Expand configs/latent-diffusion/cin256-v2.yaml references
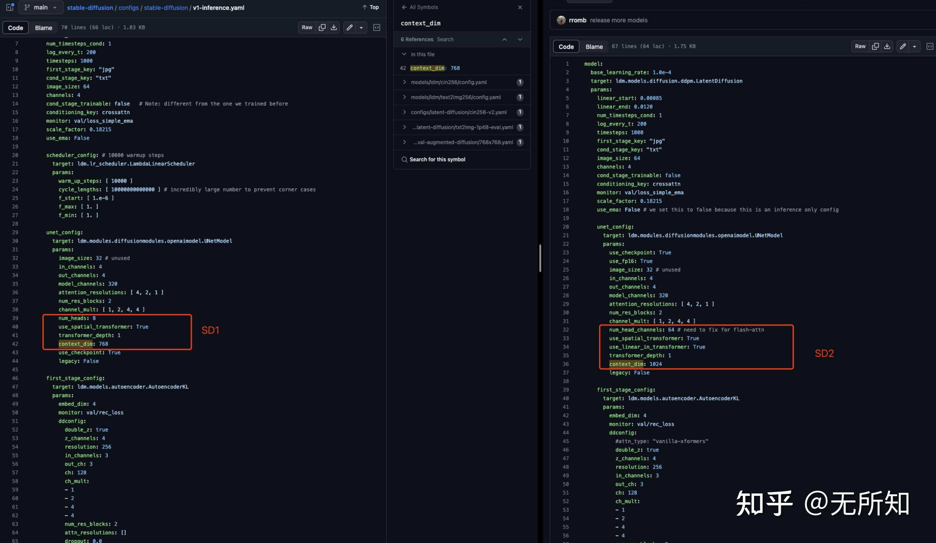936x543 pixels. [x=404, y=112]
